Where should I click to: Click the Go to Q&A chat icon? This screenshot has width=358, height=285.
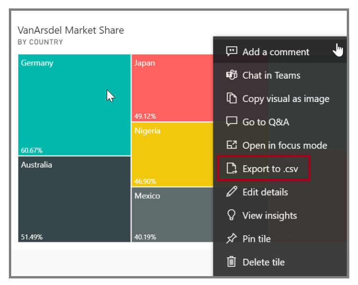(x=232, y=122)
